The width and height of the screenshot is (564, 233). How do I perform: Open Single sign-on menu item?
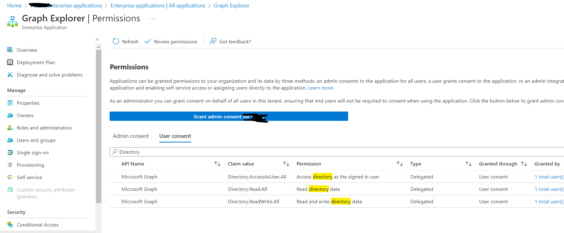coord(33,152)
